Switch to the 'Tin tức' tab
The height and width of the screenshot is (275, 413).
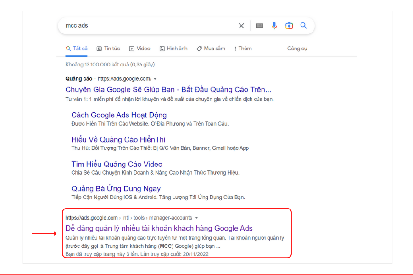click(x=108, y=49)
